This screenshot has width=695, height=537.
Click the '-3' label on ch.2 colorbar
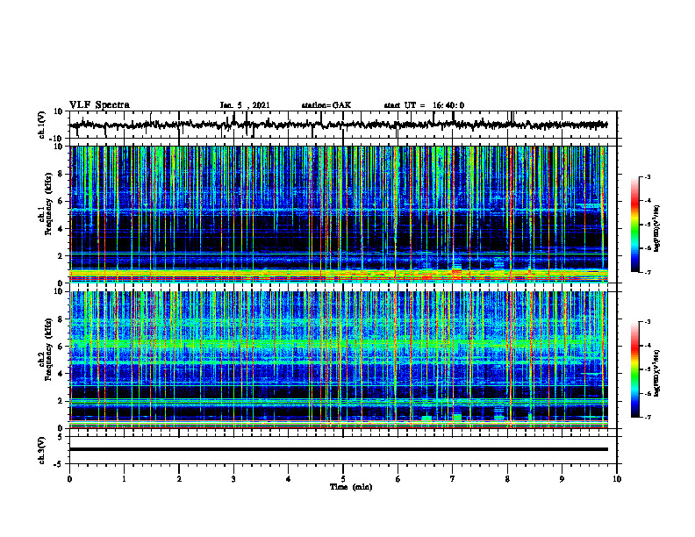point(647,322)
